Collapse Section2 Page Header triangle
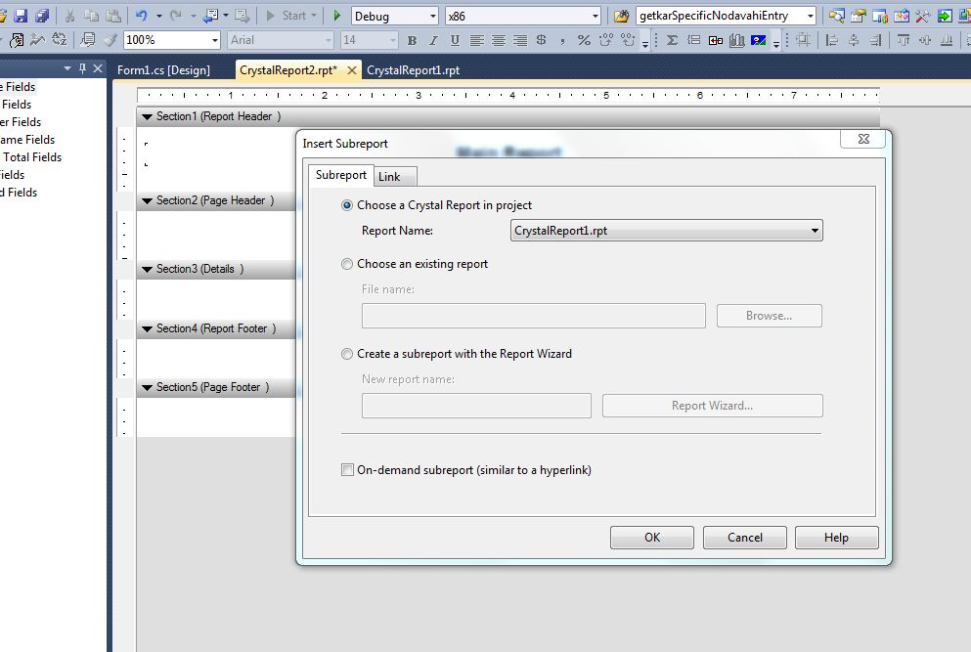Image resolution: width=971 pixels, height=652 pixels. click(147, 201)
